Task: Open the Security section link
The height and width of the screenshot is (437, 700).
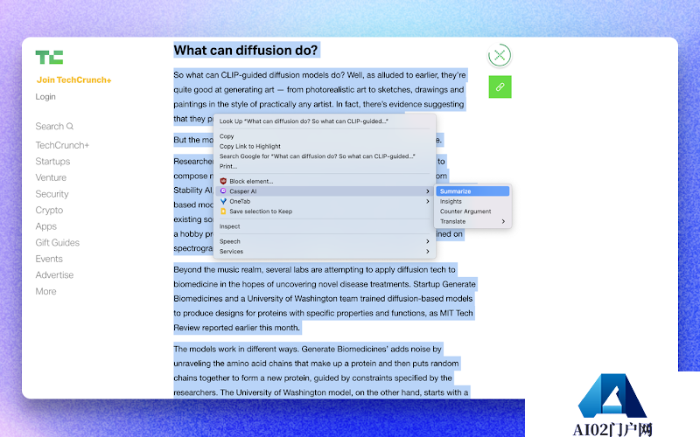Action: pyautogui.click(x=52, y=194)
